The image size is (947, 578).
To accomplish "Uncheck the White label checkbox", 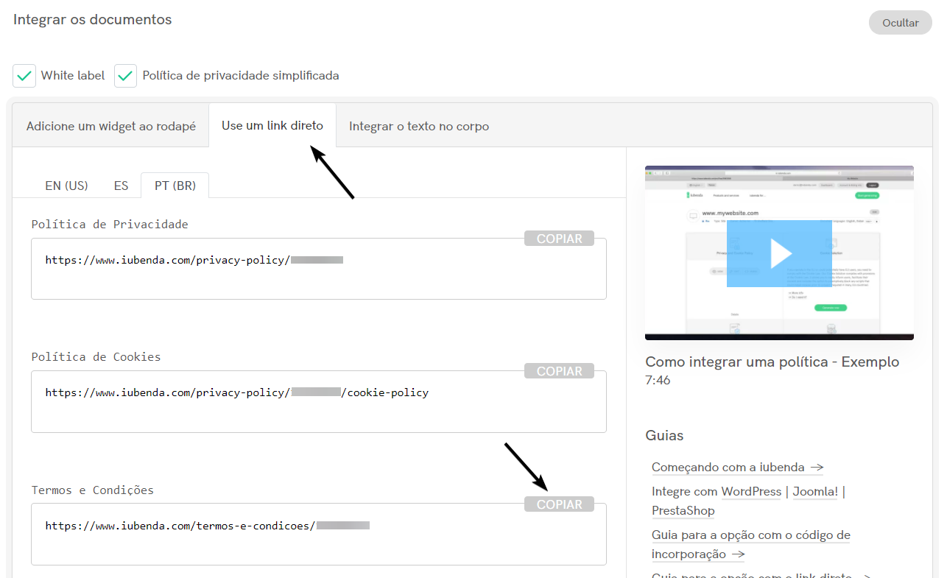I will click(x=24, y=76).
